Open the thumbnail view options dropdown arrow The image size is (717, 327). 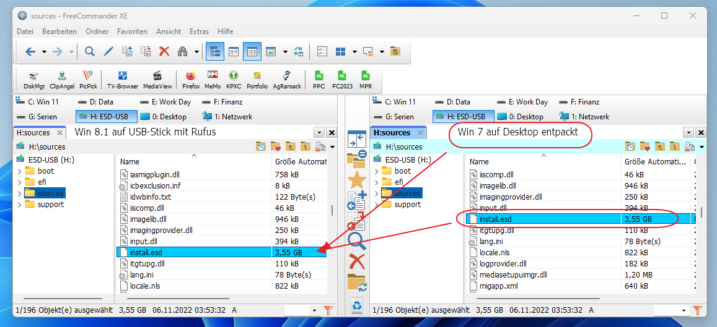coord(285,52)
